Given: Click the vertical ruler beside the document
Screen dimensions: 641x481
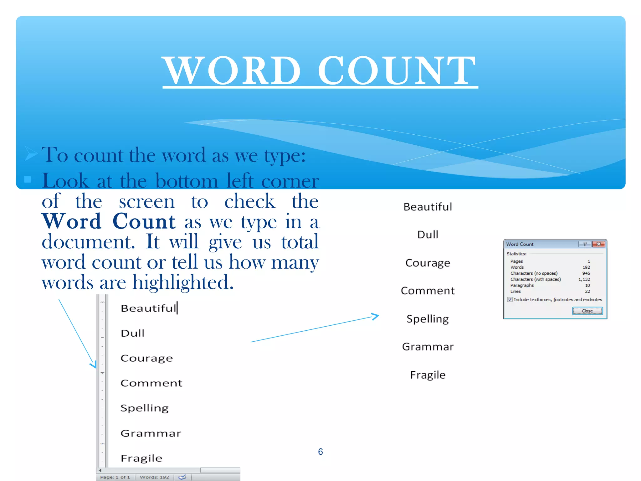Looking at the screenshot, I should click(x=102, y=380).
